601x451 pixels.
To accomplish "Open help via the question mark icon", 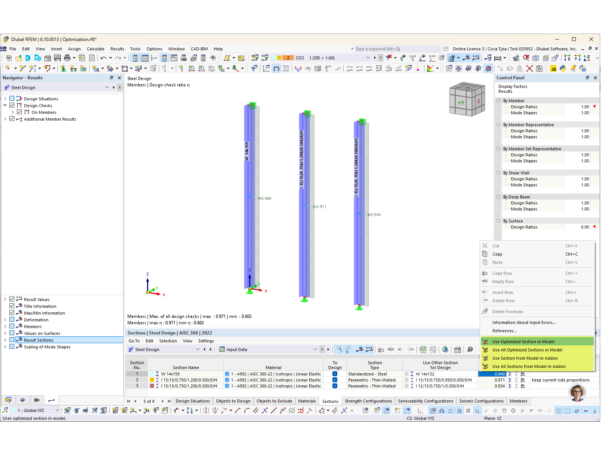I will click(x=470, y=350).
